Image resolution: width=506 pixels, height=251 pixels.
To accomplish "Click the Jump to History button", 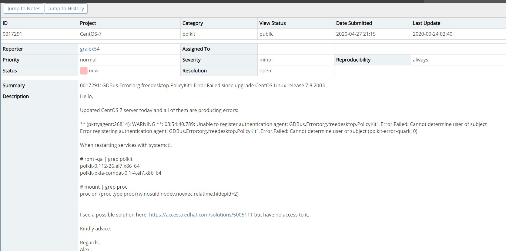I will 66,8.
